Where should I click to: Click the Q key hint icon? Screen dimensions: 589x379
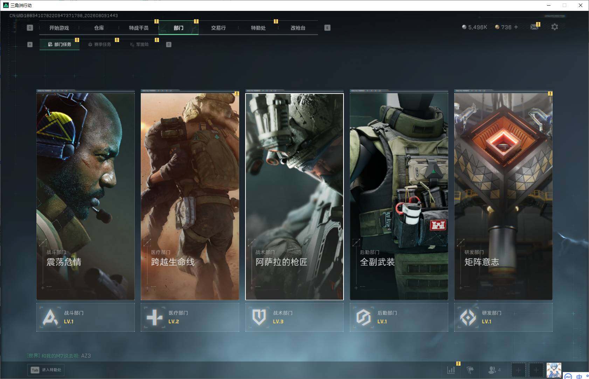(30, 28)
